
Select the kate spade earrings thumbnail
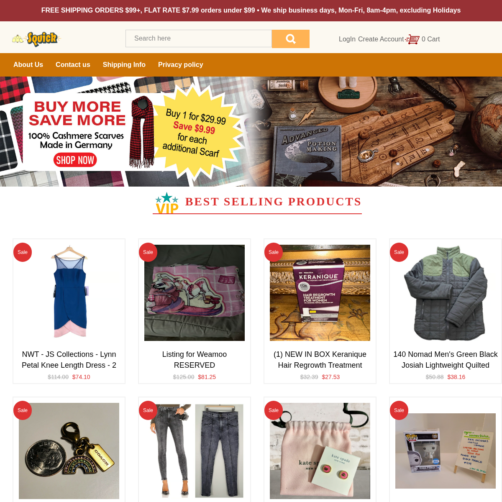click(320, 451)
